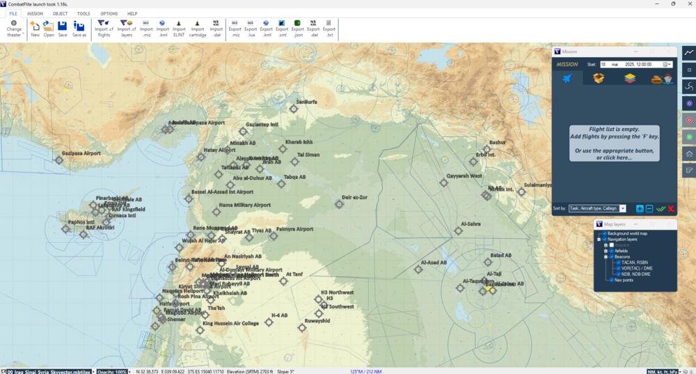Collapse the Beacons tree node
Viewport: 696px width, 374px height.
pos(605,257)
